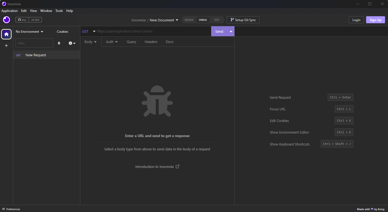Open the Cookies manager
Viewport: 388px width, 212px height.
[62, 32]
